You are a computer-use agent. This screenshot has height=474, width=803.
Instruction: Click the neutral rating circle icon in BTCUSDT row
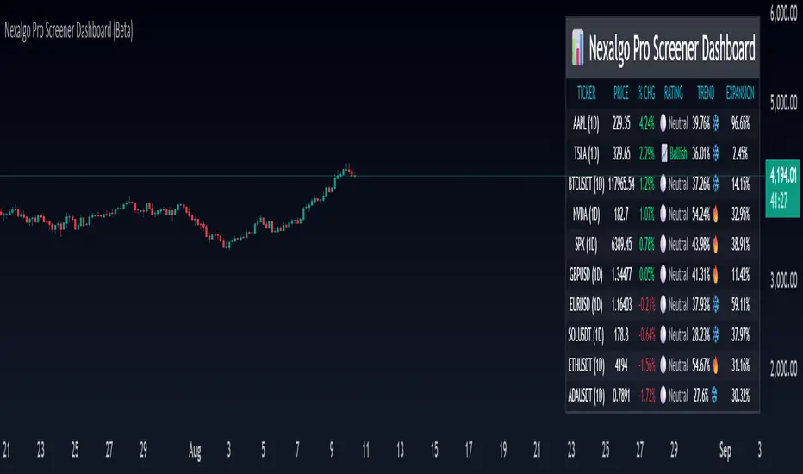pos(663,184)
